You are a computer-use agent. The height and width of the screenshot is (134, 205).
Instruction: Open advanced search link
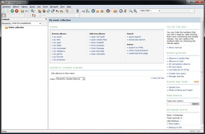(137, 40)
